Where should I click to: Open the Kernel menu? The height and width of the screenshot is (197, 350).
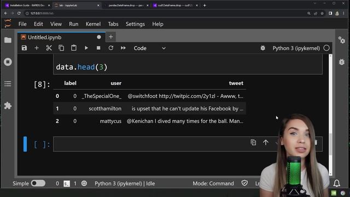point(93,24)
